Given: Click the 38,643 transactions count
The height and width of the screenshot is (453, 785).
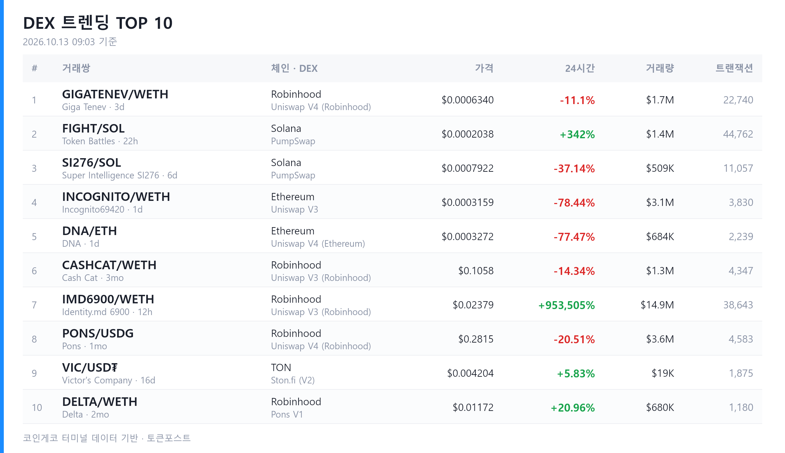Looking at the screenshot, I should tap(738, 305).
